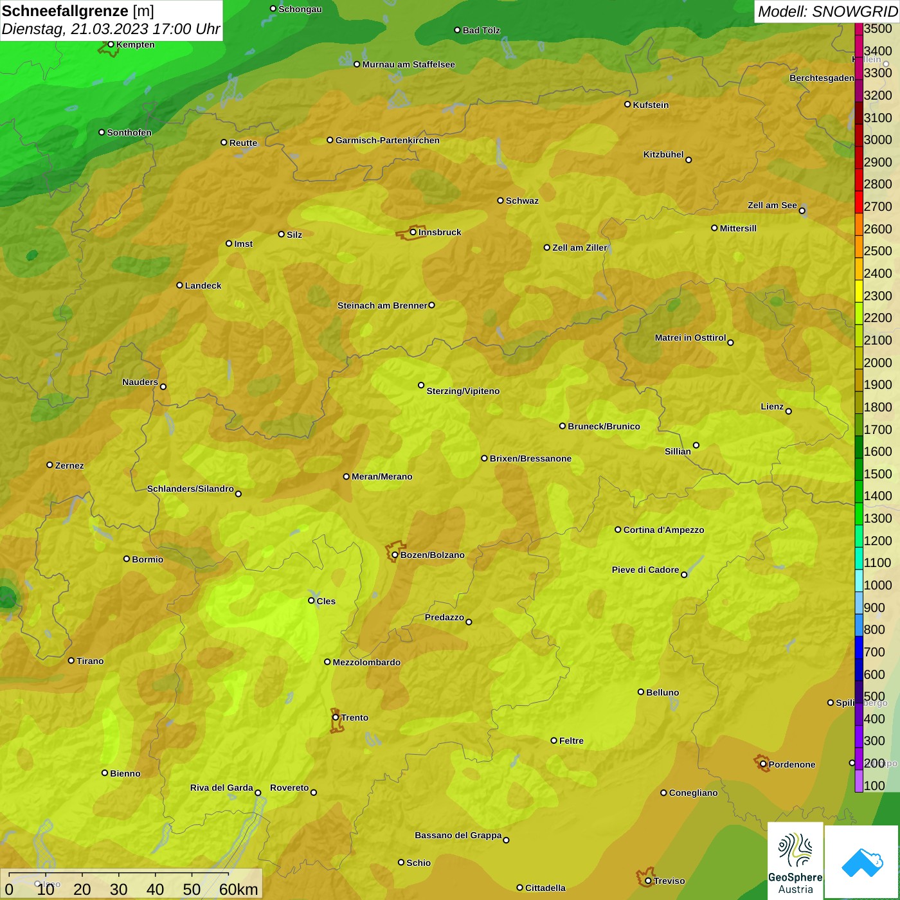Image resolution: width=900 pixels, height=900 pixels.
Task: Click the "Berchtesgaden" map label
Action: (x=822, y=78)
